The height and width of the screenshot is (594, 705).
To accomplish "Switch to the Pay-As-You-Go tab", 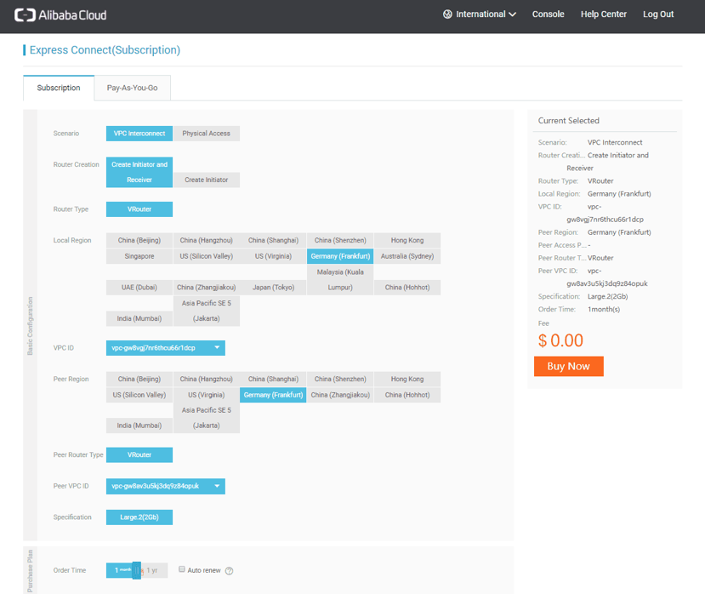I will [x=132, y=88].
